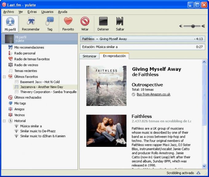Screen dimensions: 209x177
Task: Select the En reproducción tab
Action: 114,56
